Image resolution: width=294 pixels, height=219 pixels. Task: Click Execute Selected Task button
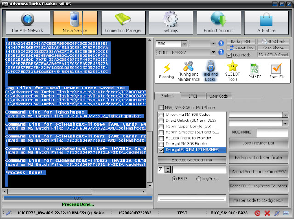pyautogui.click(x=192, y=160)
